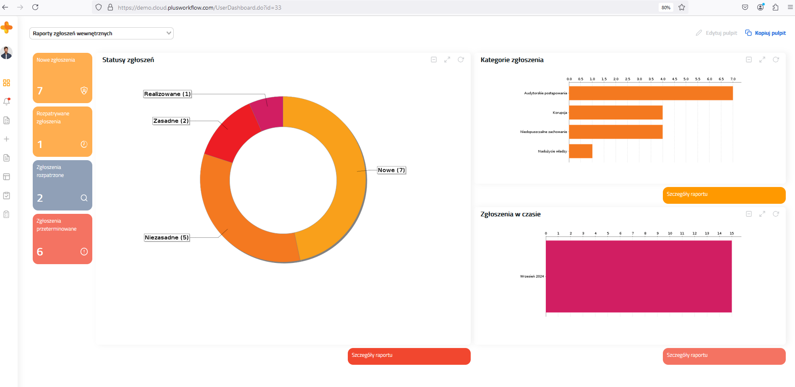This screenshot has height=387, width=795.
Task: Bookmark this page with star icon
Action: click(682, 7)
